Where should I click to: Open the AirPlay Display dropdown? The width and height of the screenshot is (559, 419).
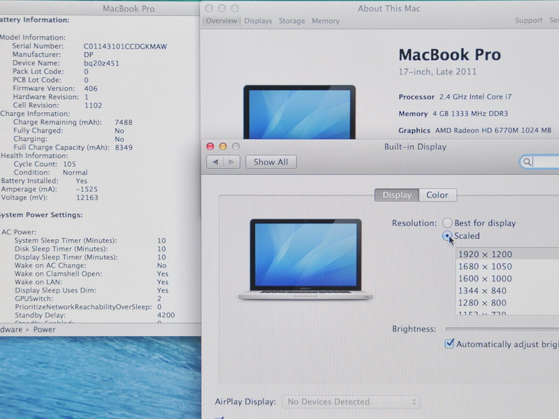351,402
